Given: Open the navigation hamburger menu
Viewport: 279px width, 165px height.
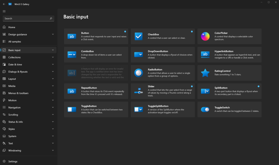Looking at the screenshot, I should 4,11.
